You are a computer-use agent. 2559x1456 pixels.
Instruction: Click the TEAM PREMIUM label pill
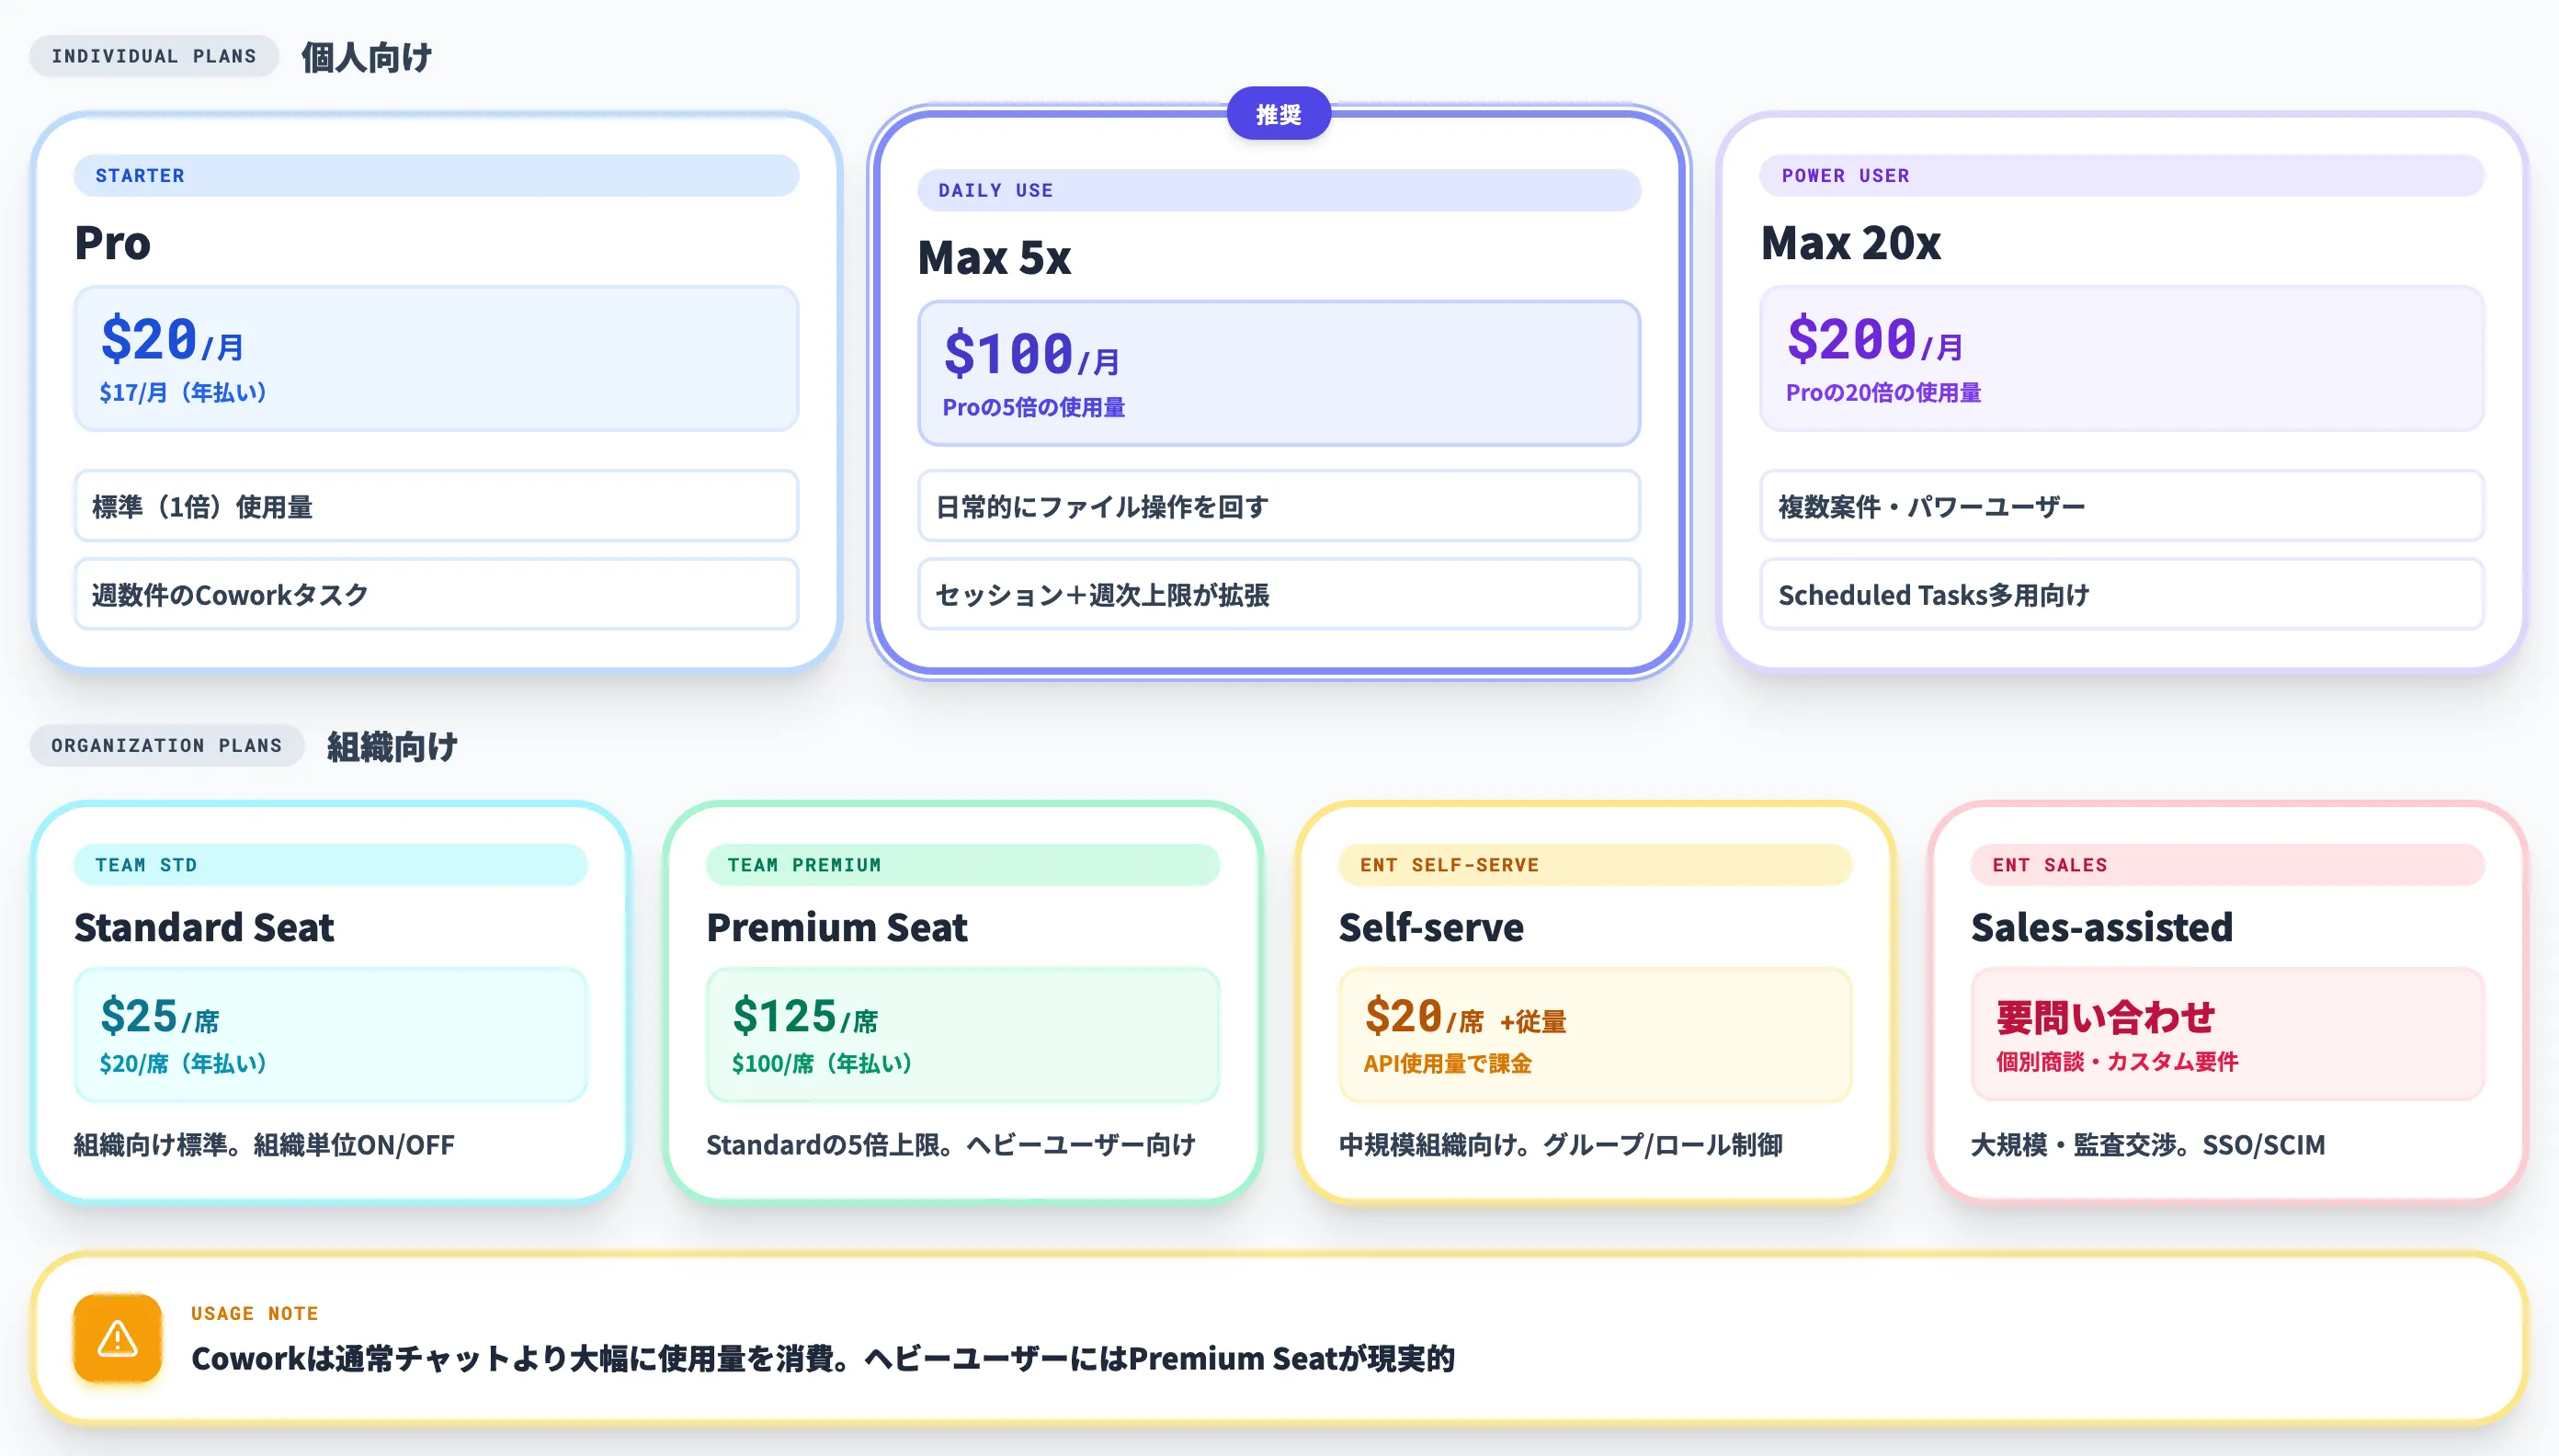(x=963, y=865)
